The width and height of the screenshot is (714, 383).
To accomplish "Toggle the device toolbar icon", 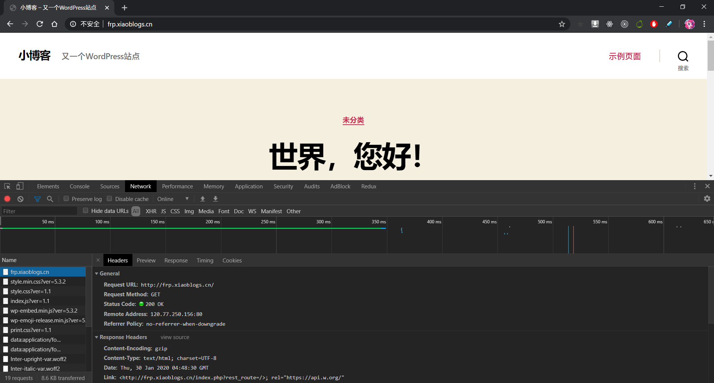I will point(20,186).
